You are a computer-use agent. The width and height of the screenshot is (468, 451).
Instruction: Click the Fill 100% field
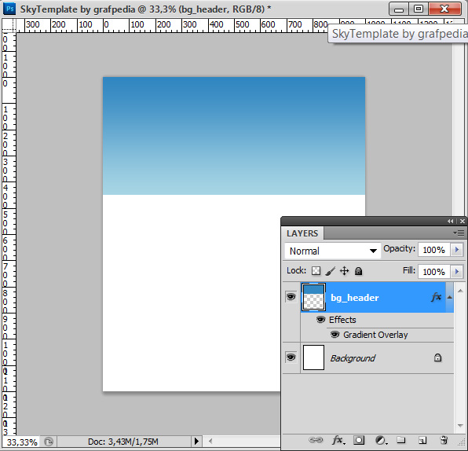click(434, 272)
